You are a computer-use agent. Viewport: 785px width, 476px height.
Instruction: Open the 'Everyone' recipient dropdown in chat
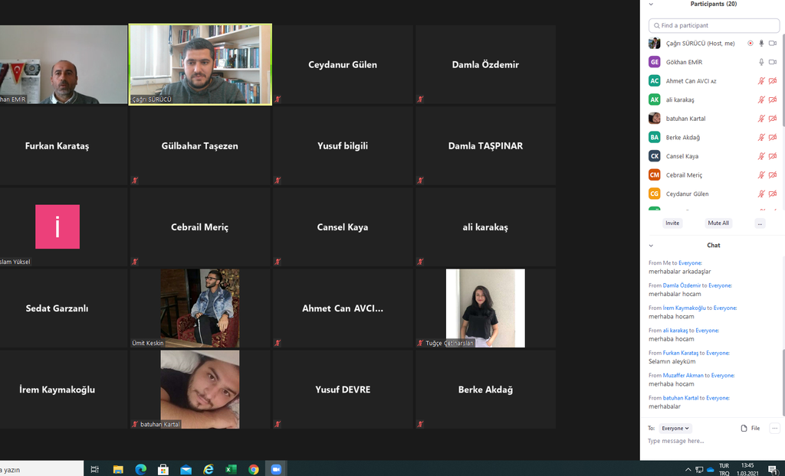click(x=675, y=429)
